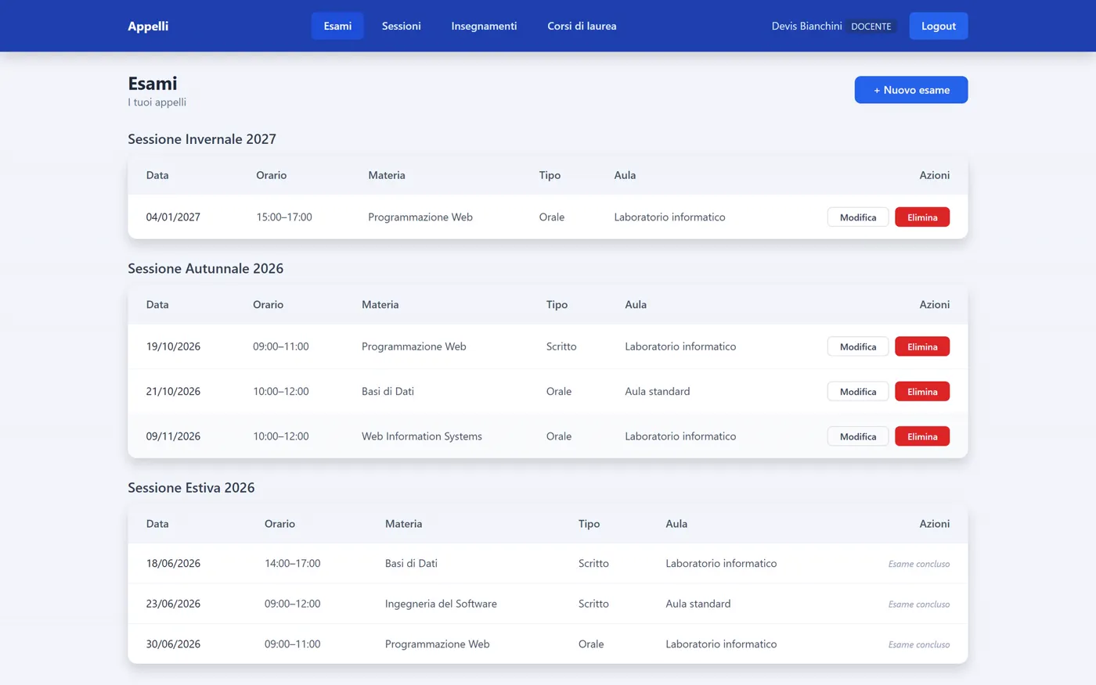Click Esame concluso in the 18/06/2026 row
Viewport: 1096px width, 685px height.
(x=919, y=564)
